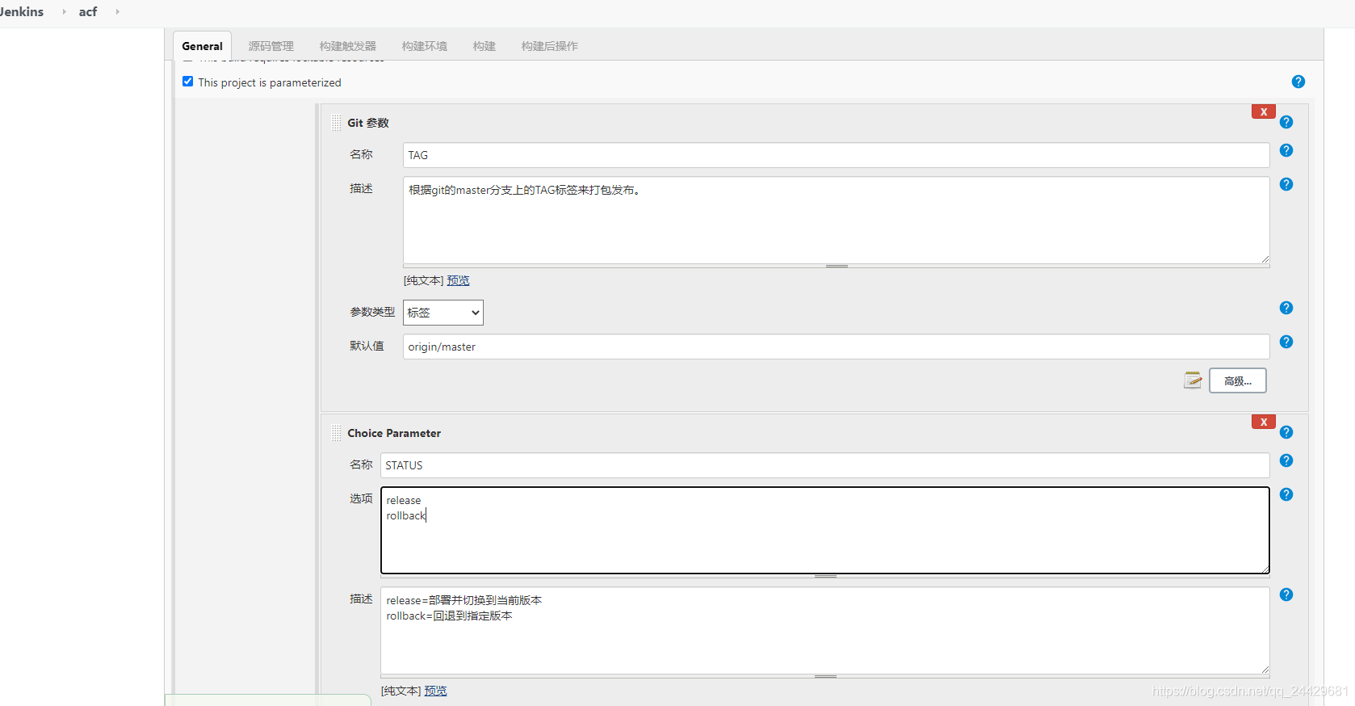This screenshot has height=706, width=1355.
Task: Click the Choice Parameter 描述 textarea
Action: pyautogui.click(x=824, y=631)
